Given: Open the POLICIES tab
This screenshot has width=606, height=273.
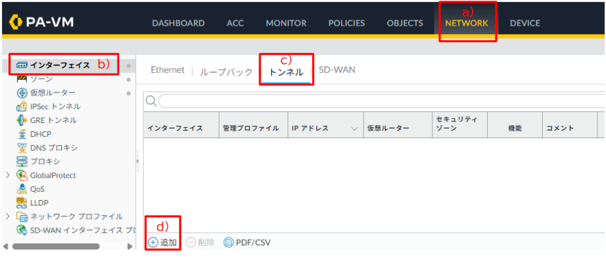Looking at the screenshot, I should click(x=347, y=23).
